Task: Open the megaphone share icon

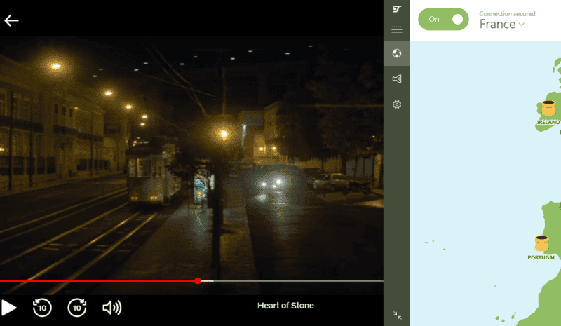Action: click(396, 79)
